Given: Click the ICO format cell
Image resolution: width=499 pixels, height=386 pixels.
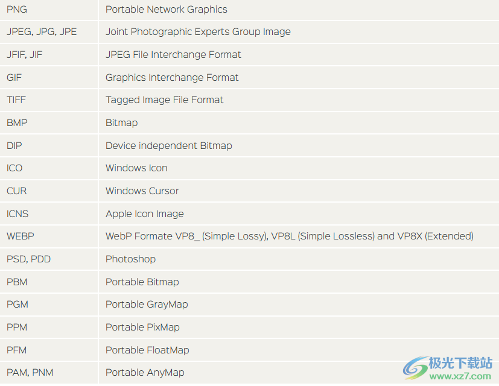Looking at the screenshot, I should tap(49, 168).
